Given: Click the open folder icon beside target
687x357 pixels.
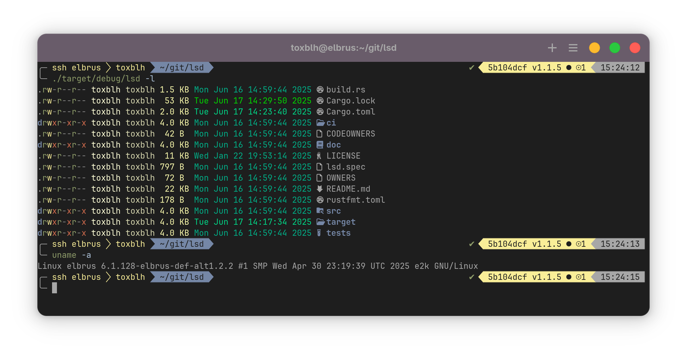Looking at the screenshot, I should 320,222.
